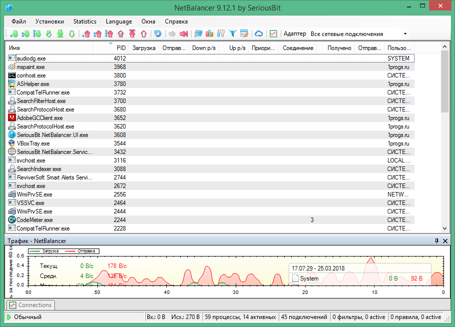Open the Statistics menu
455x327 pixels.
84,21
